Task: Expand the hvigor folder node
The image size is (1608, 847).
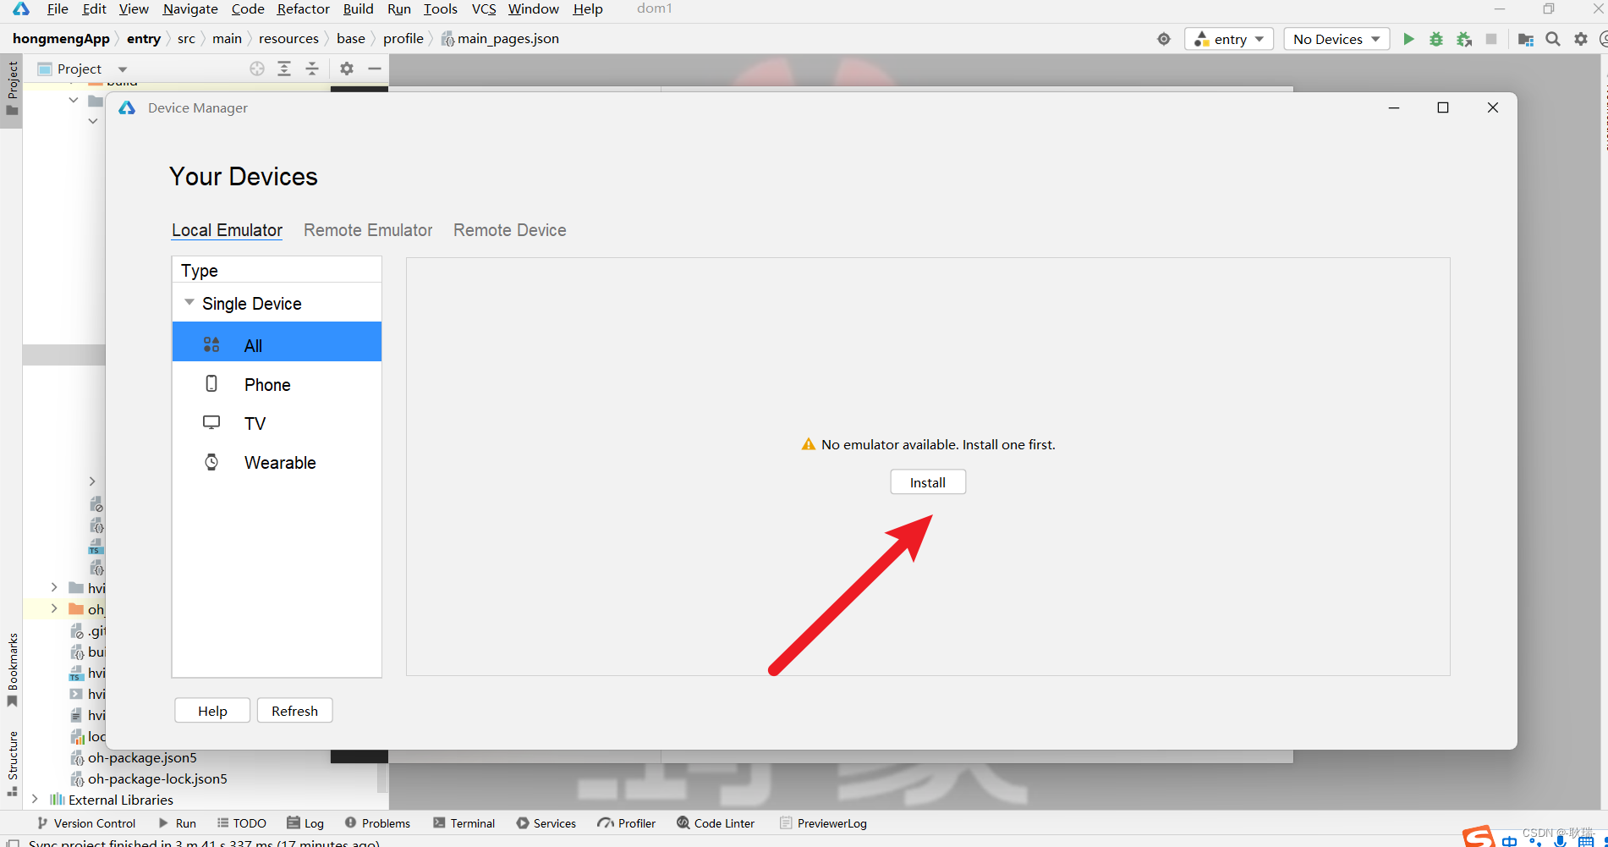Action: tap(54, 587)
